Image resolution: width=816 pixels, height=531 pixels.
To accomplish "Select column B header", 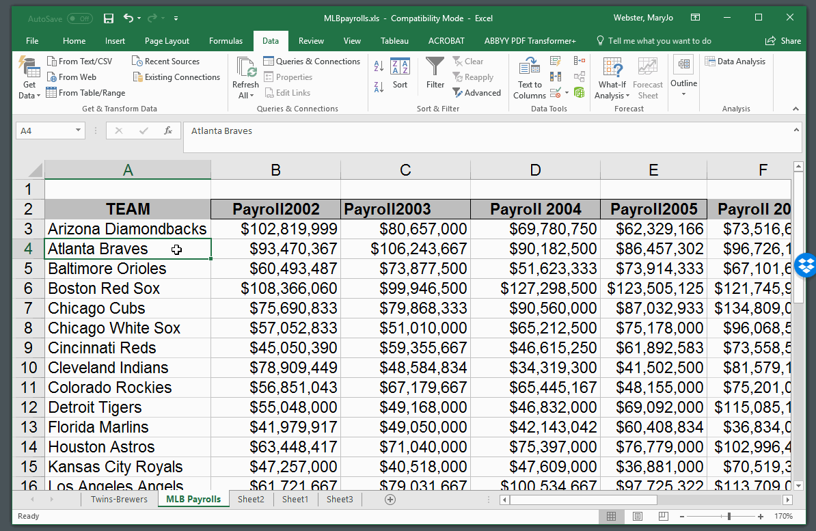I will click(276, 169).
